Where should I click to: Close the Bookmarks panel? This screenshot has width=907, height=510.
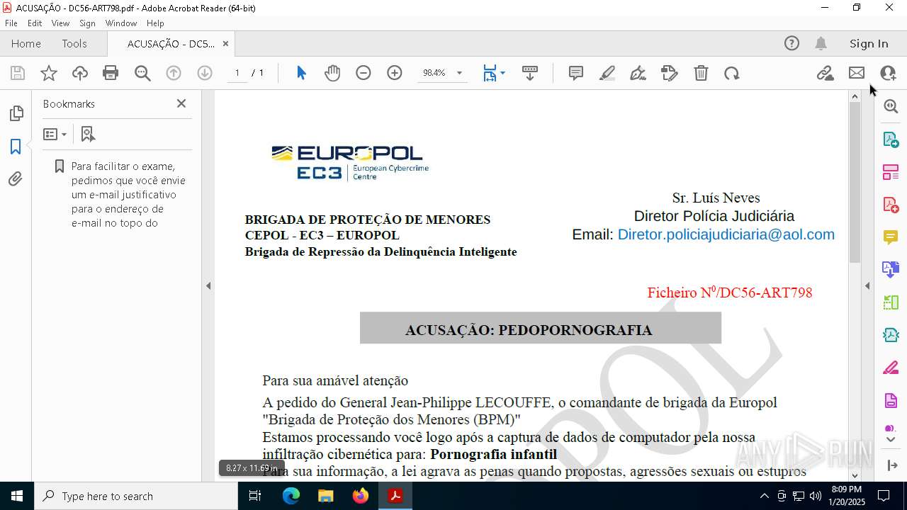pos(181,103)
